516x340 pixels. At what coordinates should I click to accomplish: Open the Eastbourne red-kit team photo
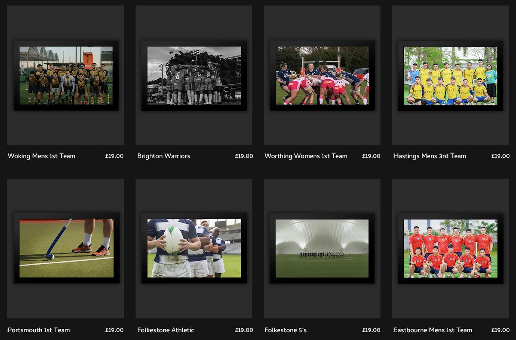[450, 248]
